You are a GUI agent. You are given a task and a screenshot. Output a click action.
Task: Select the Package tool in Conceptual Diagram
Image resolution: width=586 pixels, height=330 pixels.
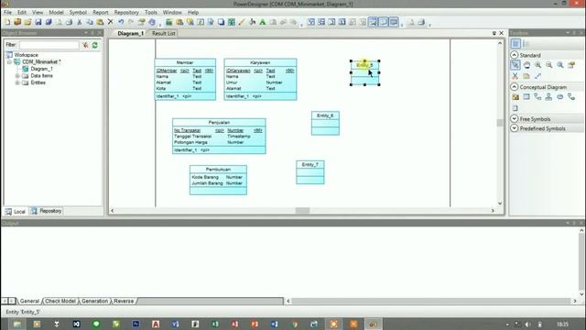[515, 97]
